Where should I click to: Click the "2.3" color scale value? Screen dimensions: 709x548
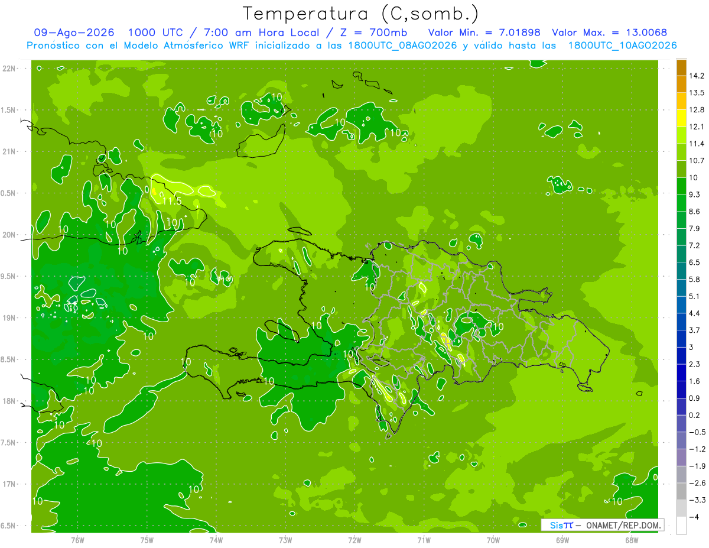click(695, 364)
